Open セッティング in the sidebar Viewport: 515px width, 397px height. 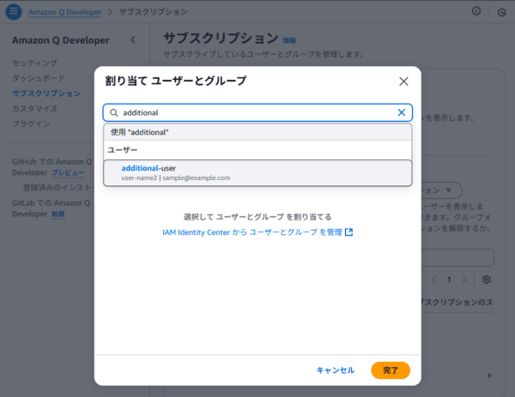[x=34, y=63]
